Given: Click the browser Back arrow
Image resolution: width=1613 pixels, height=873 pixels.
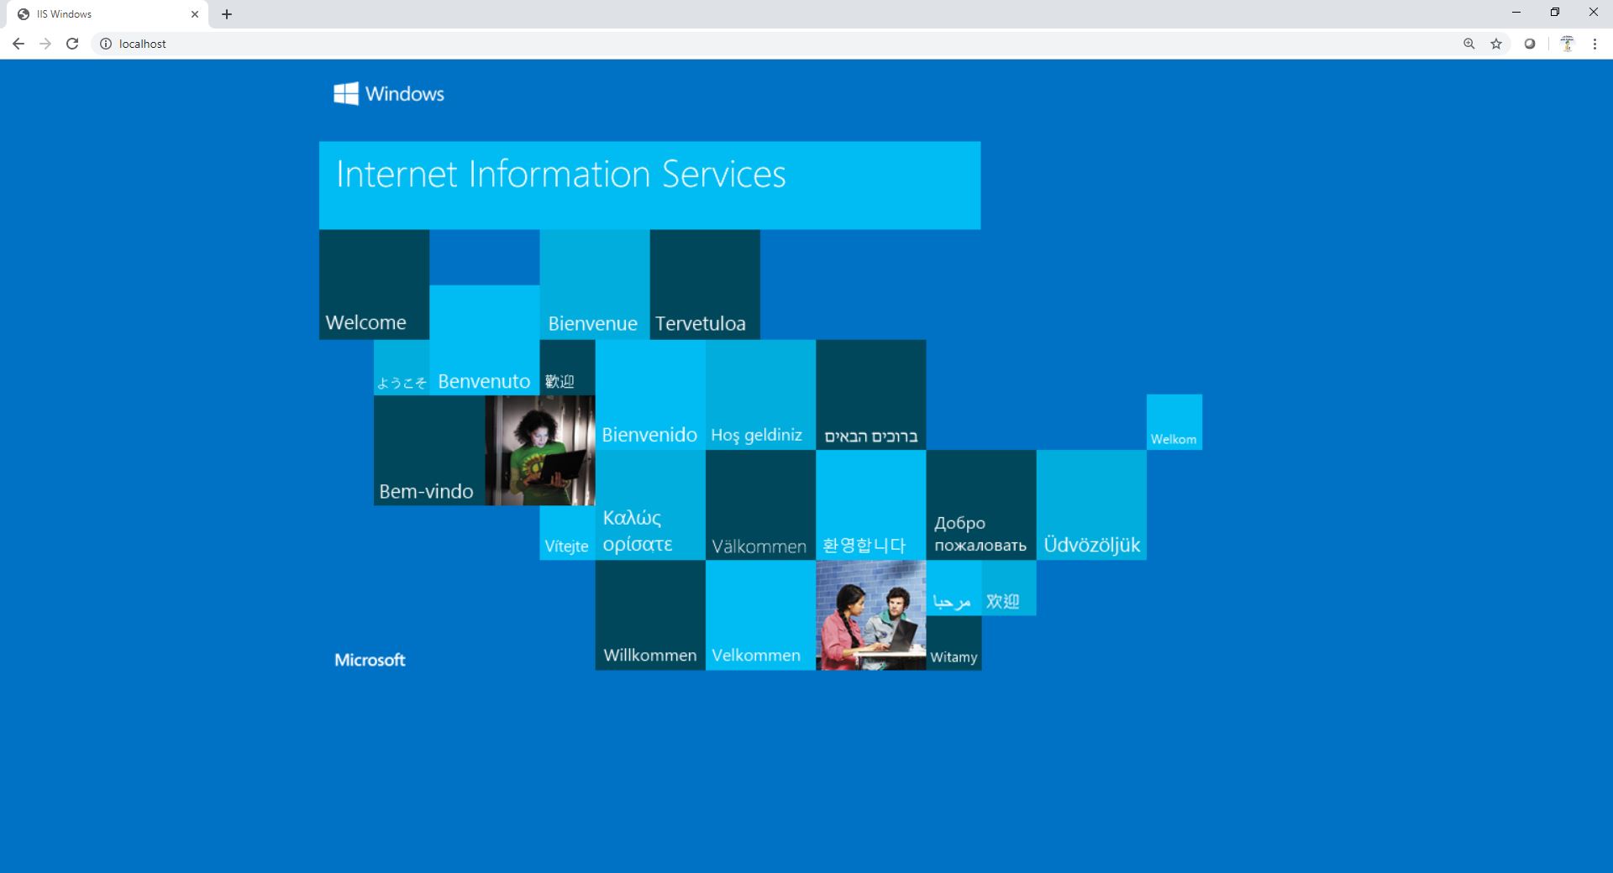Looking at the screenshot, I should coord(18,44).
